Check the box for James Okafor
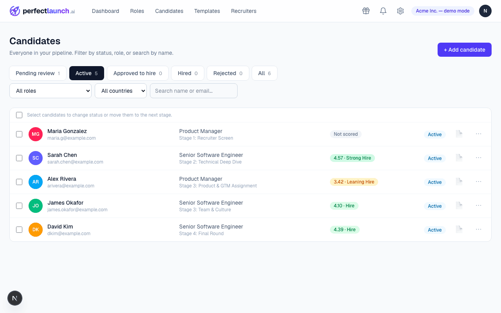 (19, 206)
